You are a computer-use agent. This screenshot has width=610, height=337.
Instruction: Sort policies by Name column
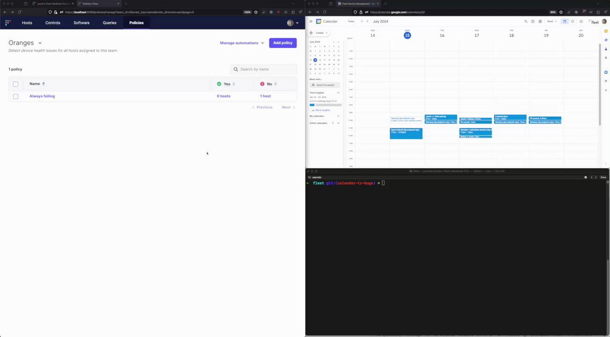click(x=37, y=84)
